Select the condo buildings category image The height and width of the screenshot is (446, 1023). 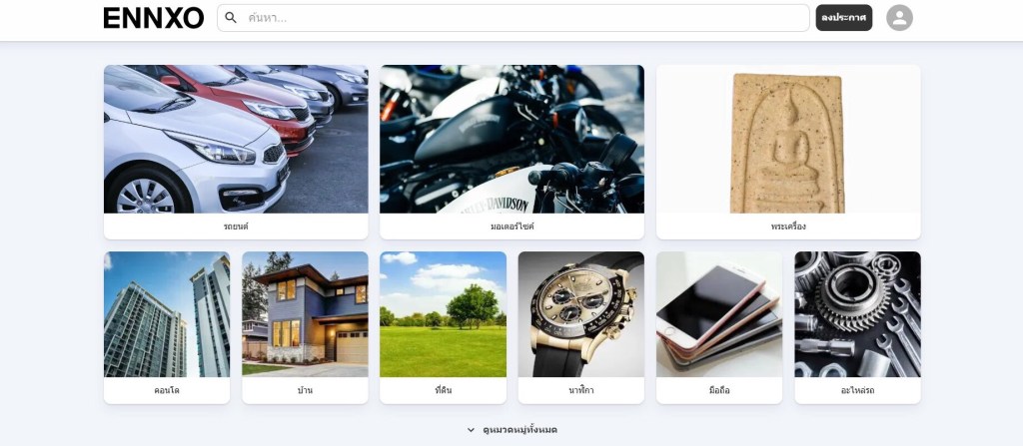(167, 314)
